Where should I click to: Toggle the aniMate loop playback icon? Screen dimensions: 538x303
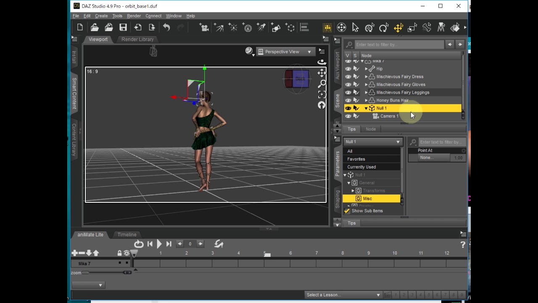click(x=139, y=244)
